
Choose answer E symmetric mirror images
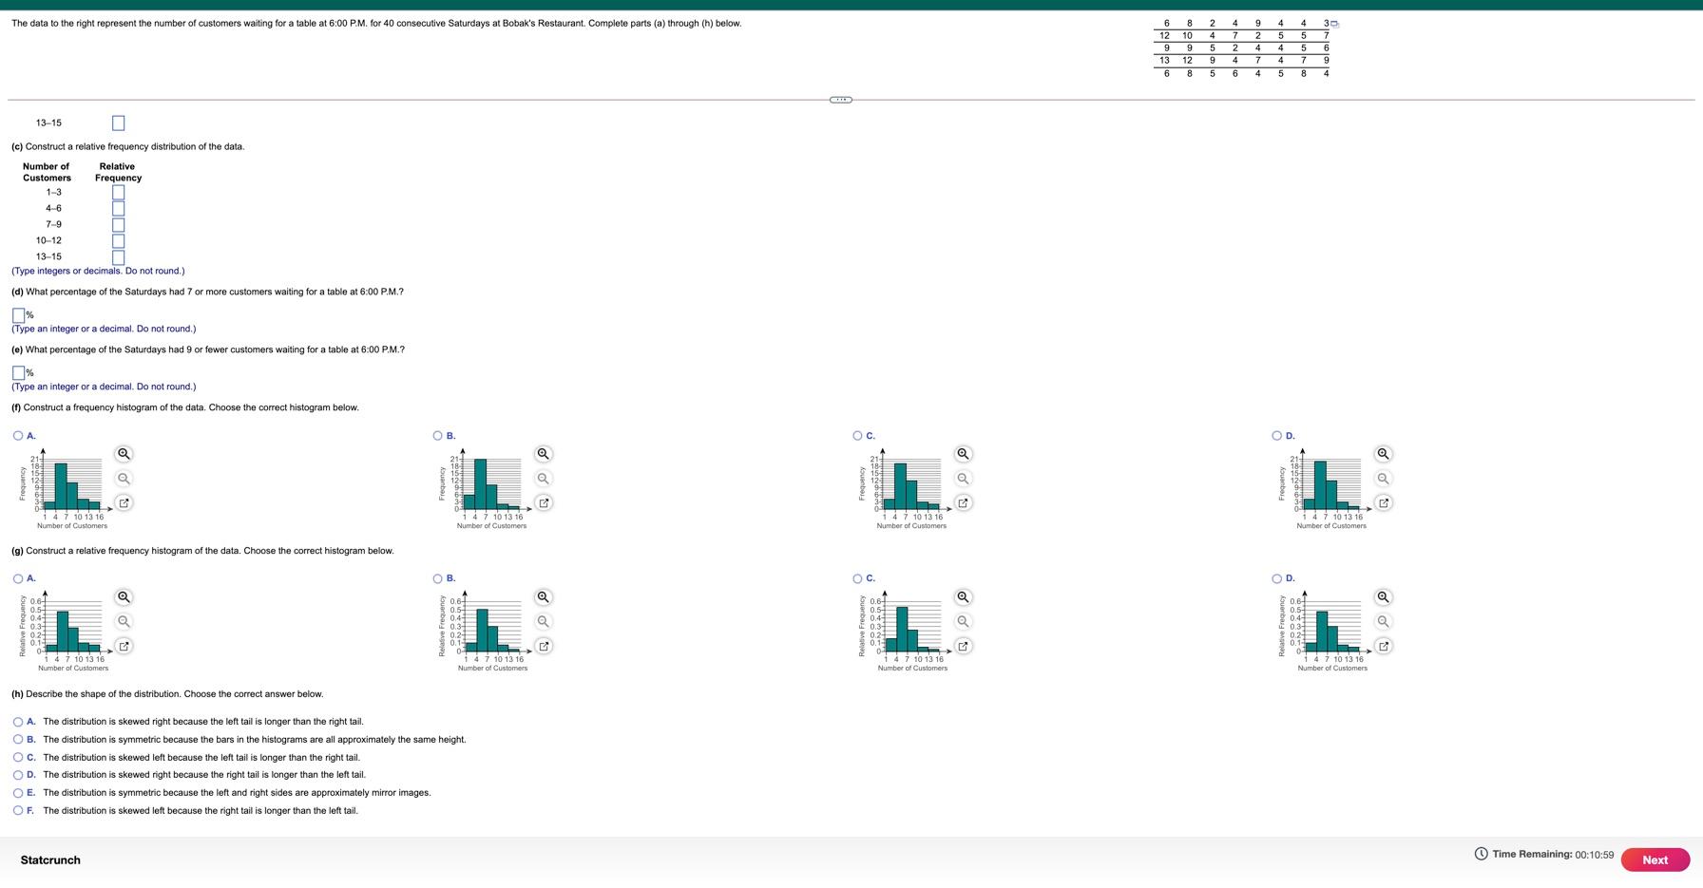click(x=18, y=793)
